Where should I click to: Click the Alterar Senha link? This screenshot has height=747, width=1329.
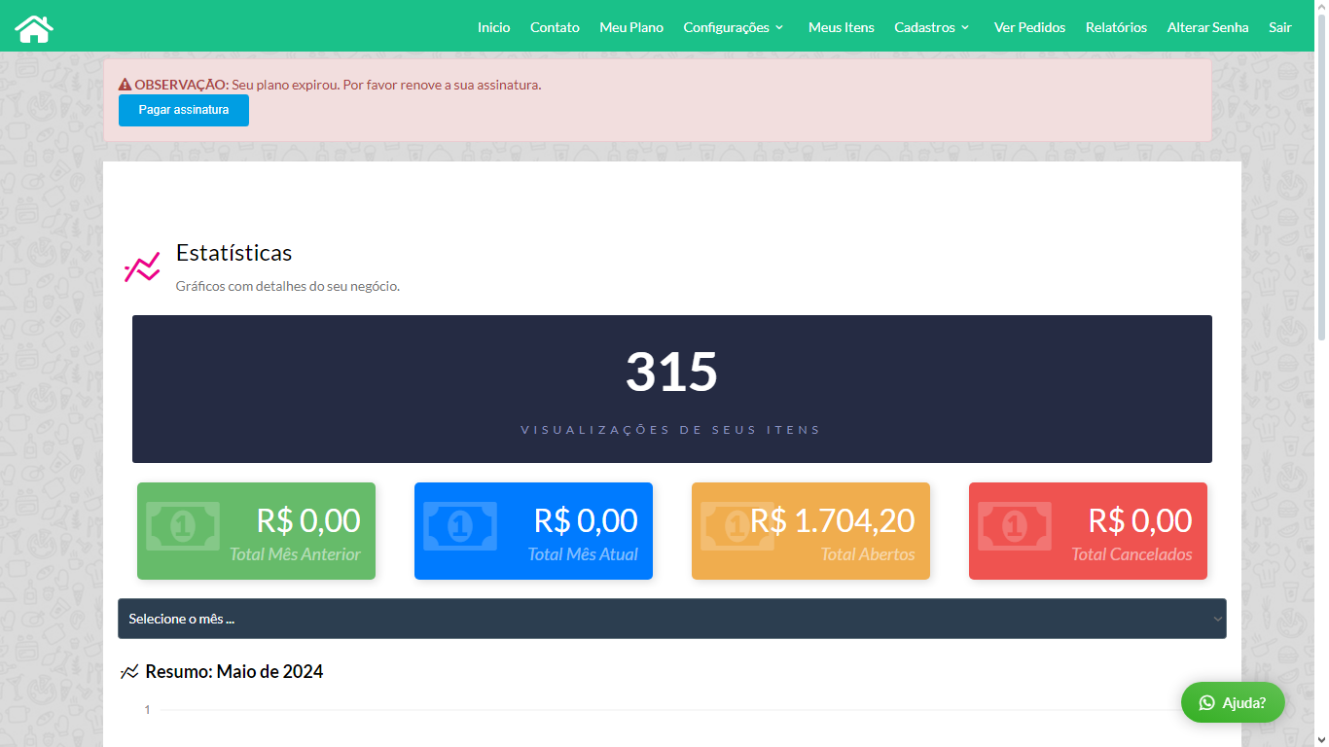coord(1207,27)
